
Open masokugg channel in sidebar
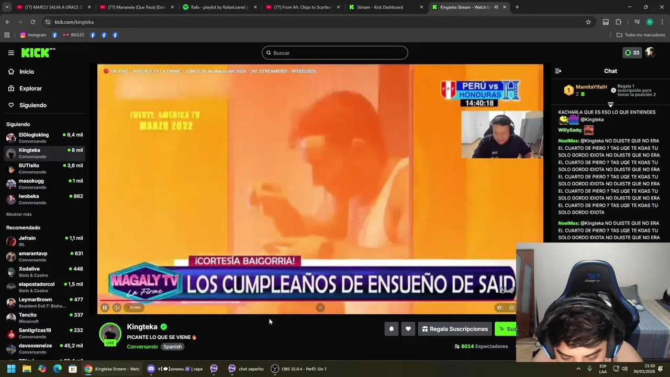[x=44, y=184]
